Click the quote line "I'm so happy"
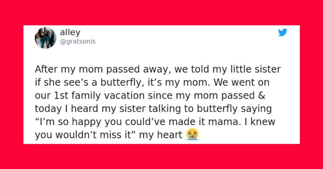The height and width of the screenshot is (169, 323). [x=155, y=122]
